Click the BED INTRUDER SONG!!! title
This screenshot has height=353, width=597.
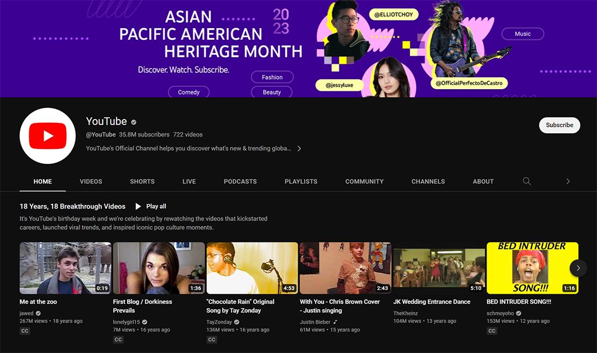(519, 302)
